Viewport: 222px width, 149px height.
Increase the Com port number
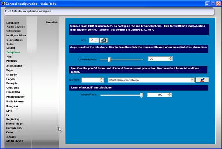96,39
